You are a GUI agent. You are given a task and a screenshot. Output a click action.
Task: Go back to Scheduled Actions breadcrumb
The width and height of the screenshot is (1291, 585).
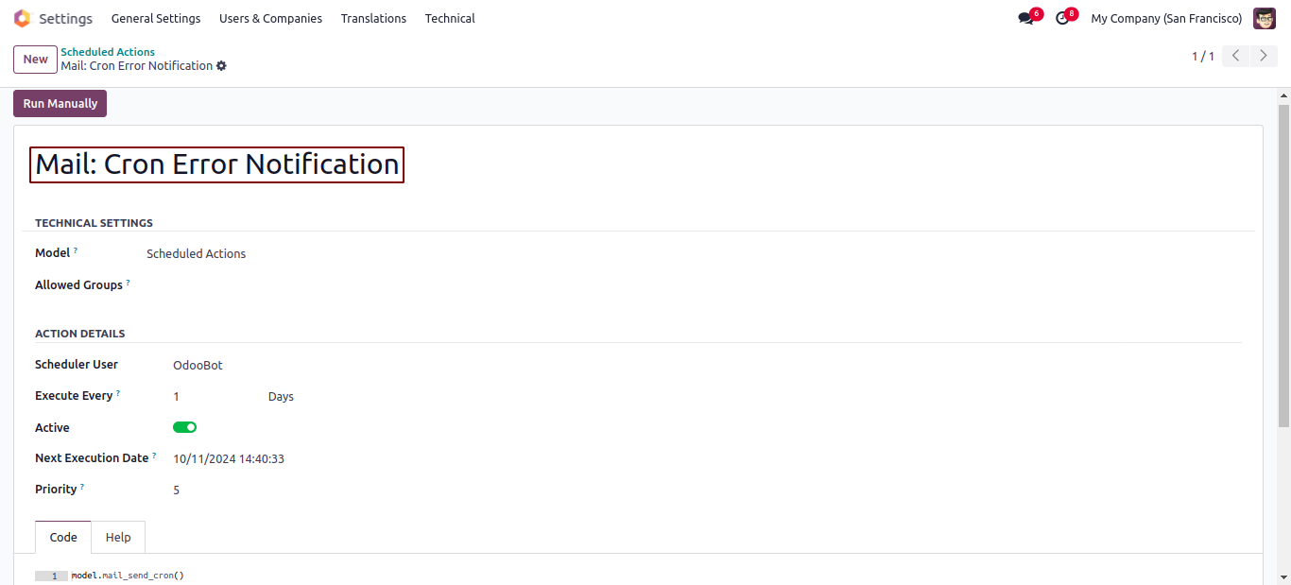point(108,52)
